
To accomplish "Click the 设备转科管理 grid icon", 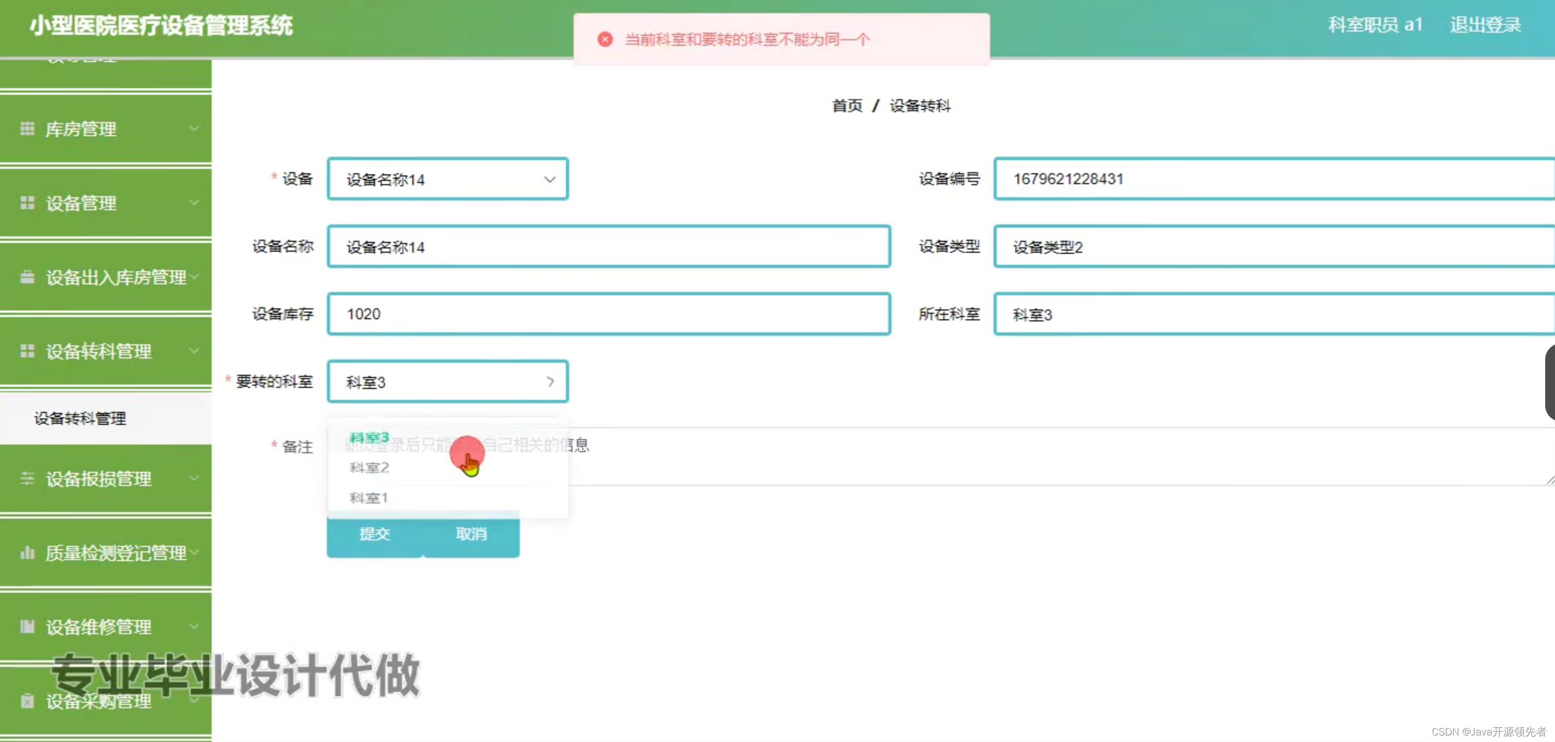I will pos(27,350).
